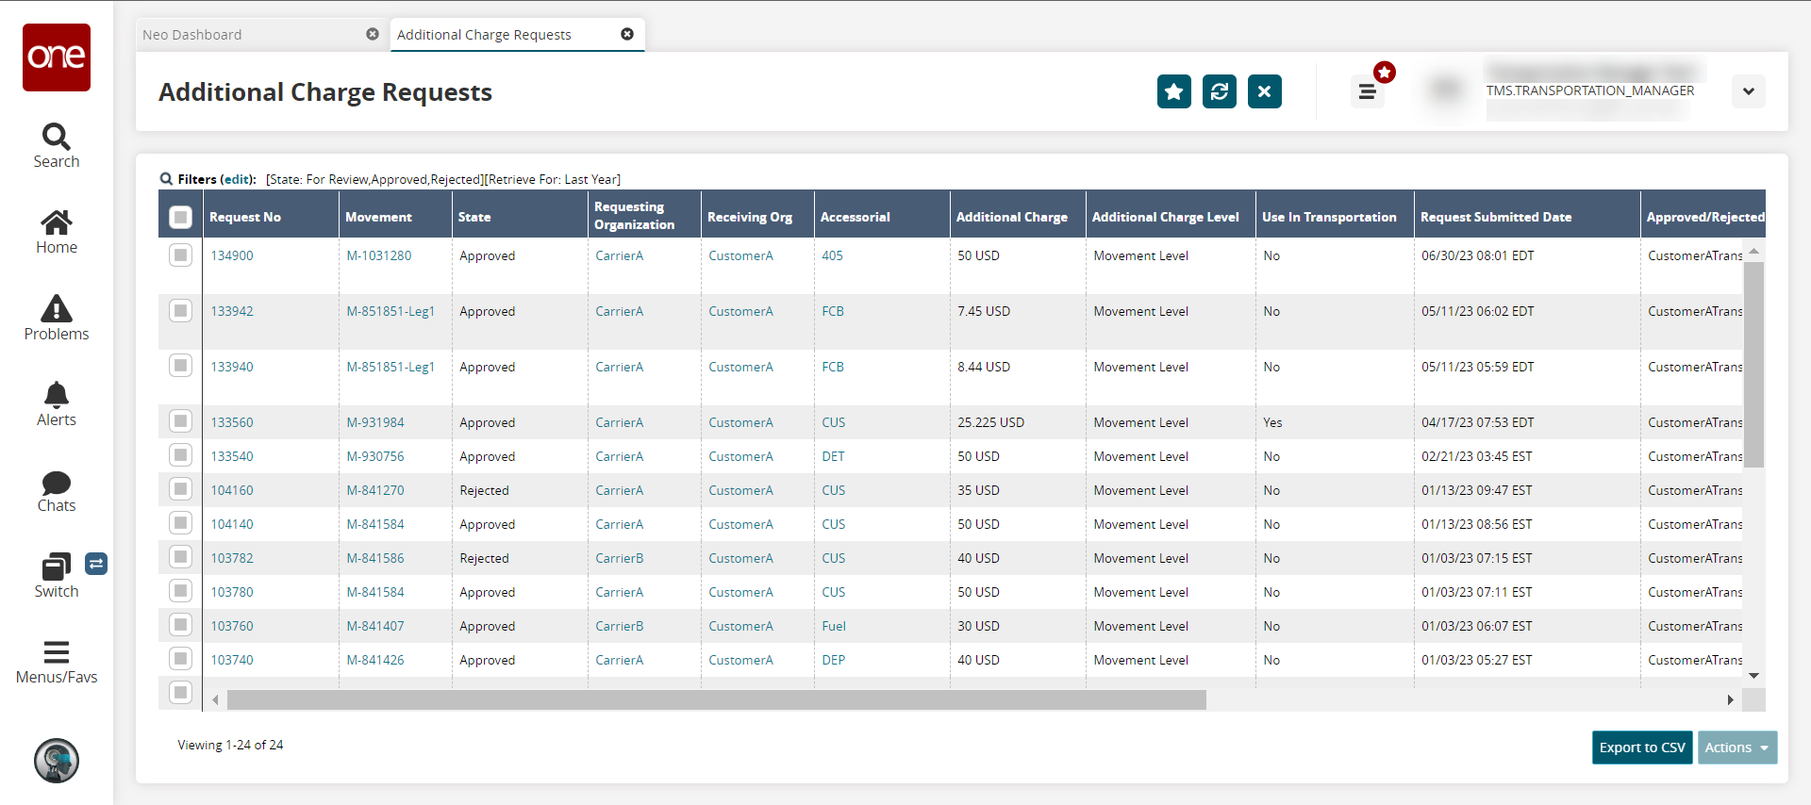Add page to favorites star button

1174,91
